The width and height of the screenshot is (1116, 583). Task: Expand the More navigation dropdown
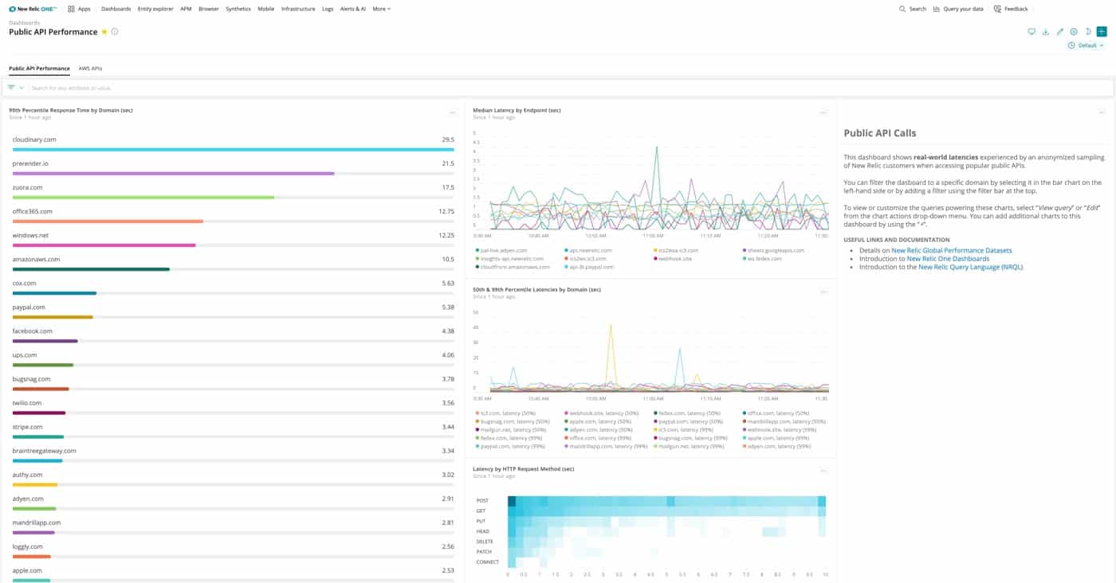382,9
